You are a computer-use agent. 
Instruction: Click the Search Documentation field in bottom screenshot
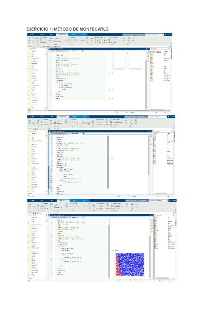click(158, 200)
